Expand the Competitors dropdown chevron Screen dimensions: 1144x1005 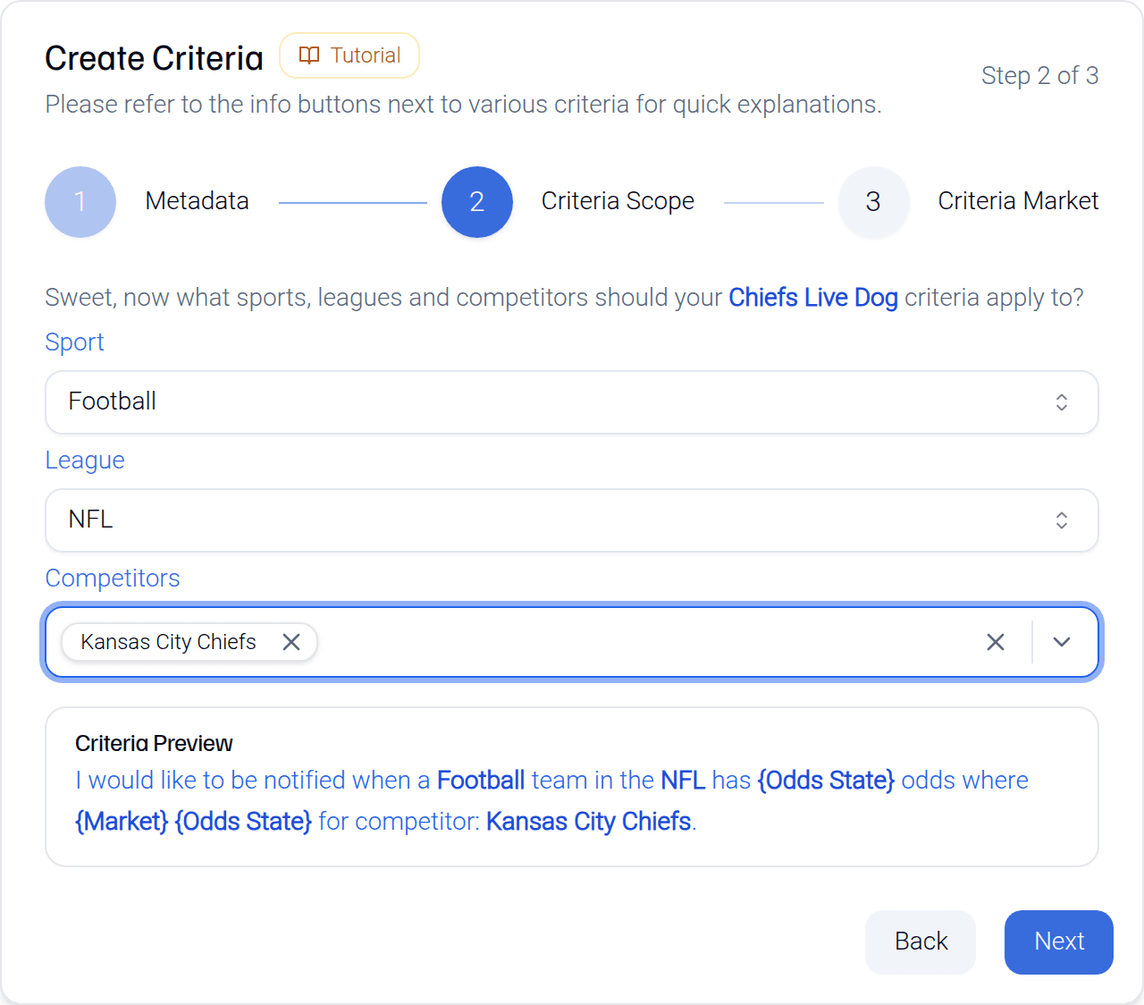click(x=1062, y=642)
